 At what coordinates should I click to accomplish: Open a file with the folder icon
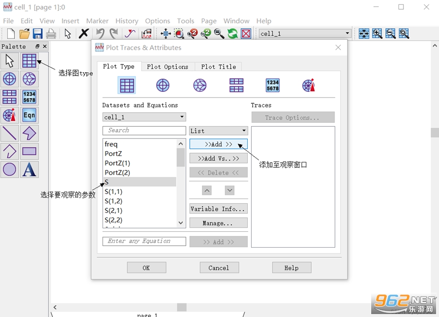24,34
